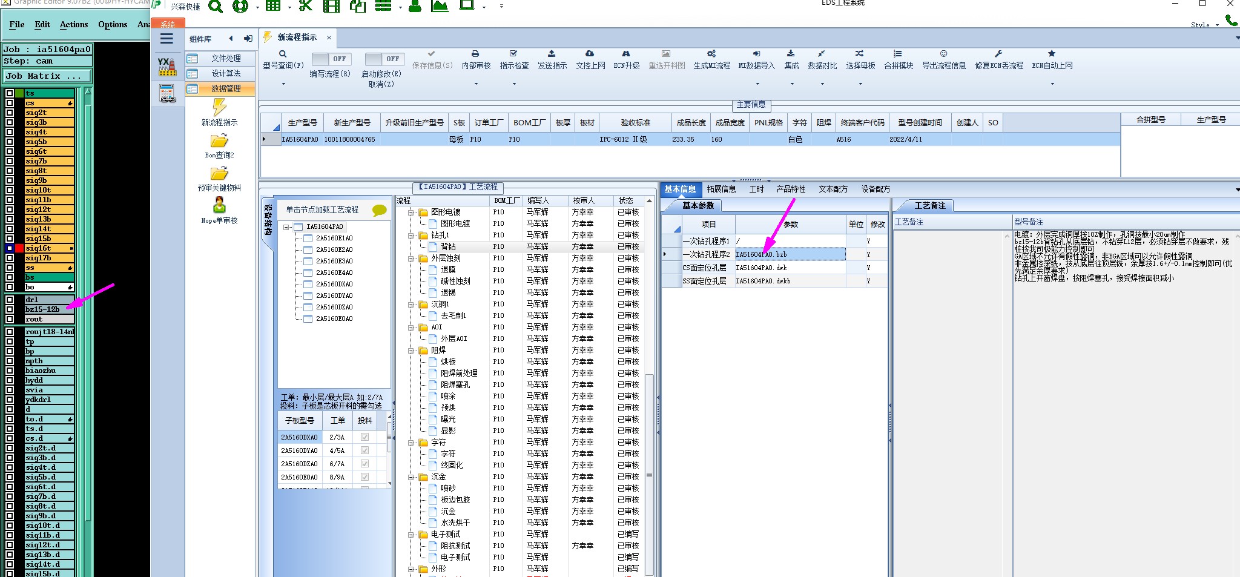The image size is (1240, 577).
Task: Run 指示检查 from the toolbar
Action: point(513,59)
